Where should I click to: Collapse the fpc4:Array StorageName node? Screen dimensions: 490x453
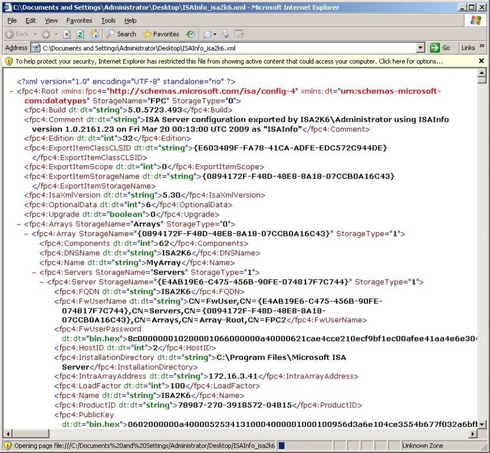pos(27,234)
